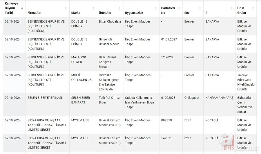Click Uygunsuzluk column sort arrows

point(156,8)
